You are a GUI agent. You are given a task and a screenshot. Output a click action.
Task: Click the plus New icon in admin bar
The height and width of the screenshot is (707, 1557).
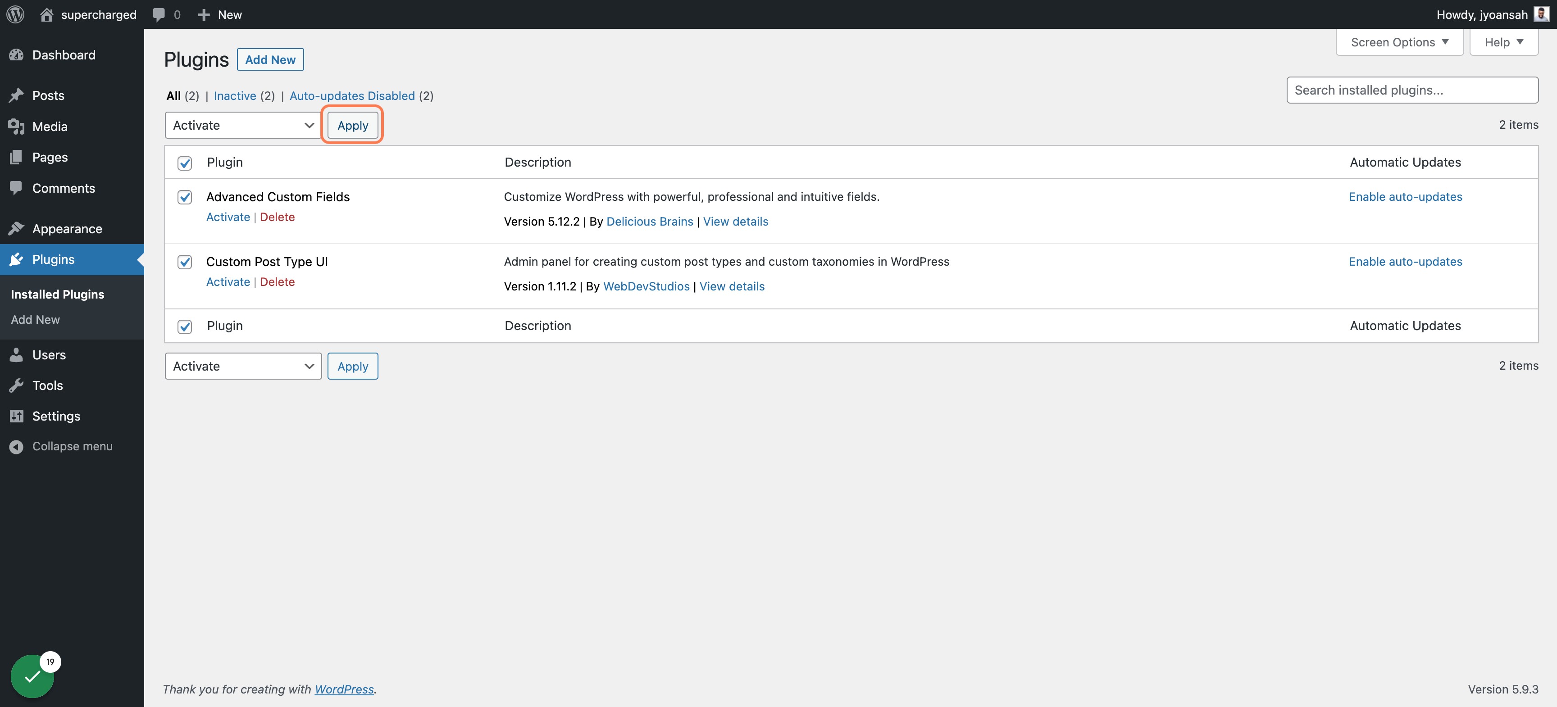click(x=204, y=14)
